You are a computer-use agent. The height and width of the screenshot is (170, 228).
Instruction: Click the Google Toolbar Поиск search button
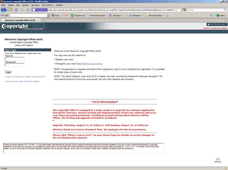click(55, 15)
